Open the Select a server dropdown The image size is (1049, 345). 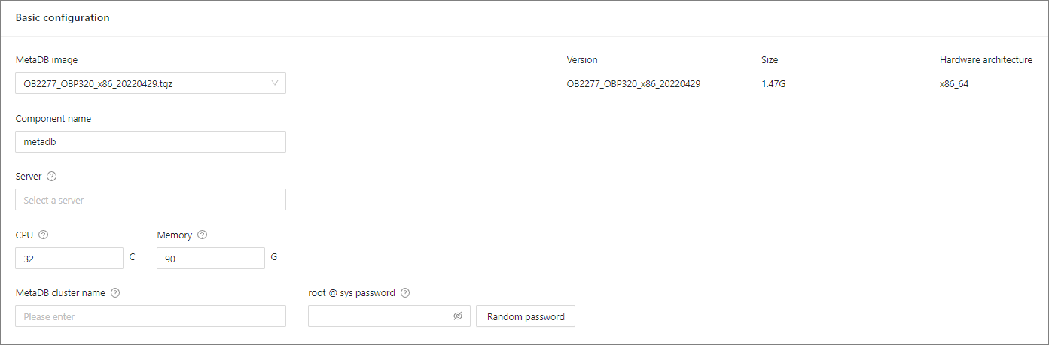click(x=151, y=200)
